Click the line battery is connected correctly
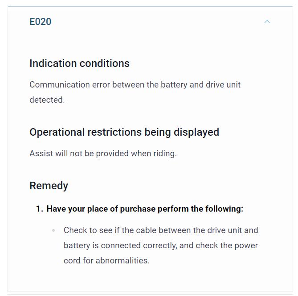Screen dimensions: 298x296 point(121,246)
